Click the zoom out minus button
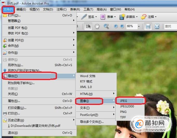177x138 pixels. [x=116, y=26]
